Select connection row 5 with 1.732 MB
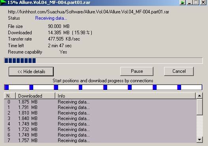The image size is (208, 146). [x=100, y=129]
